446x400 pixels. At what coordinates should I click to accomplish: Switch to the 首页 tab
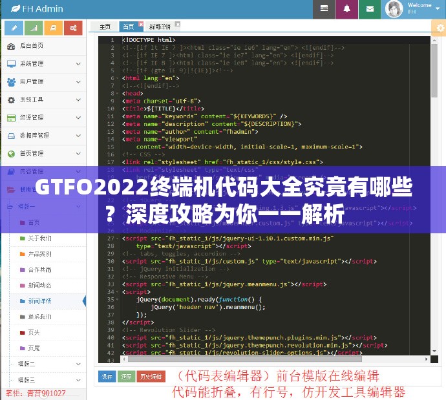tap(129, 26)
